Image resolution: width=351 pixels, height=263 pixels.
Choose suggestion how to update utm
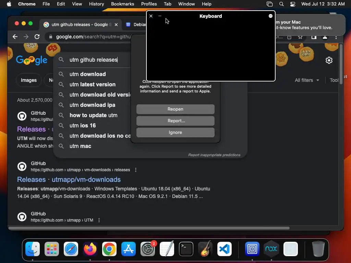pos(93,115)
